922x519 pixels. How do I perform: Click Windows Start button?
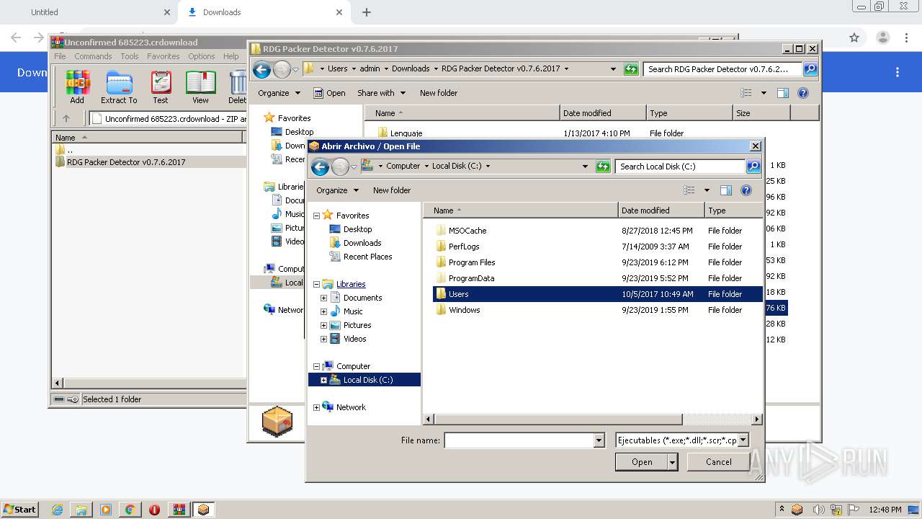20,510
